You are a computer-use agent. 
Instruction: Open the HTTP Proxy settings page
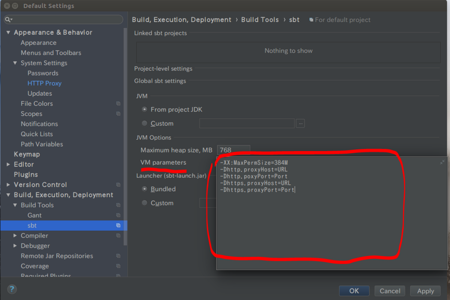[44, 83]
